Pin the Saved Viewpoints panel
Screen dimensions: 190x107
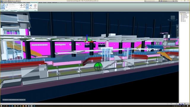pos(187,12)
